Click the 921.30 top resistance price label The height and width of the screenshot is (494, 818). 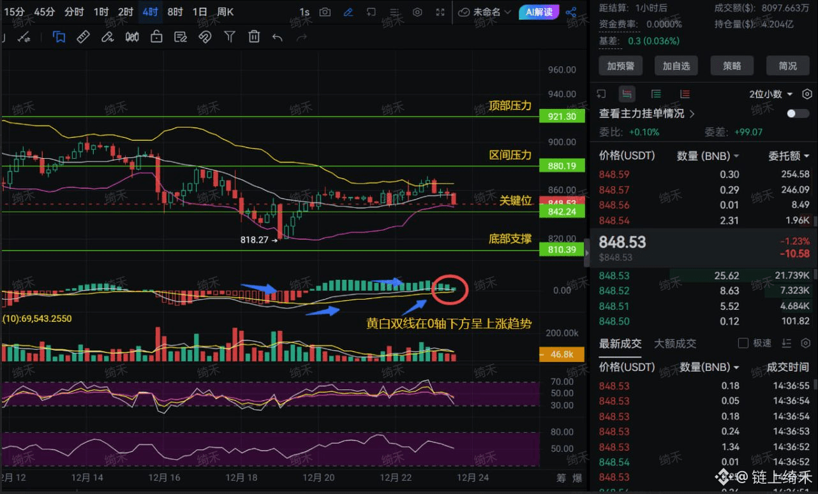click(561, 117)
